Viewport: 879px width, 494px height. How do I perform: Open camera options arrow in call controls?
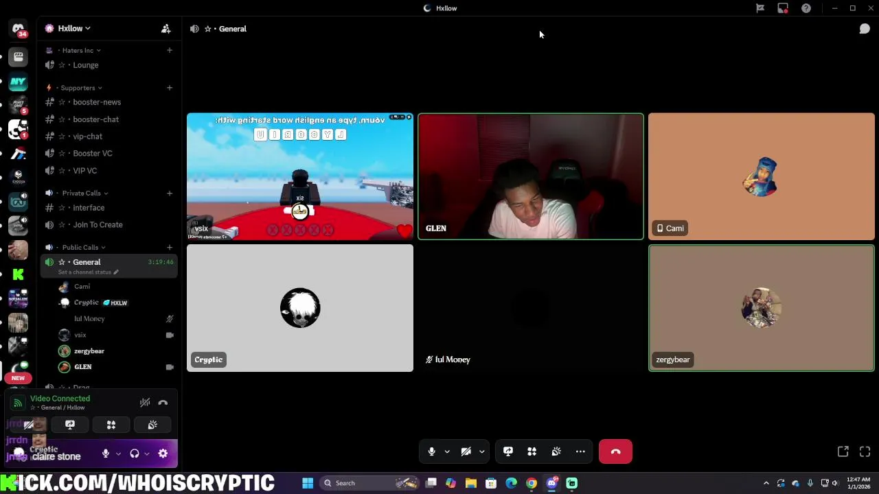pyautogui.click(x=481, y=451)
